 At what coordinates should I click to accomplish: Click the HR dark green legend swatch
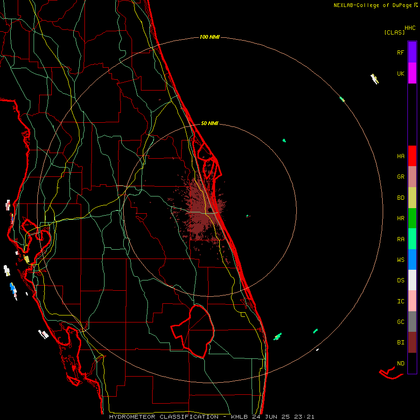pyautogui.click(x=412, y=218)
